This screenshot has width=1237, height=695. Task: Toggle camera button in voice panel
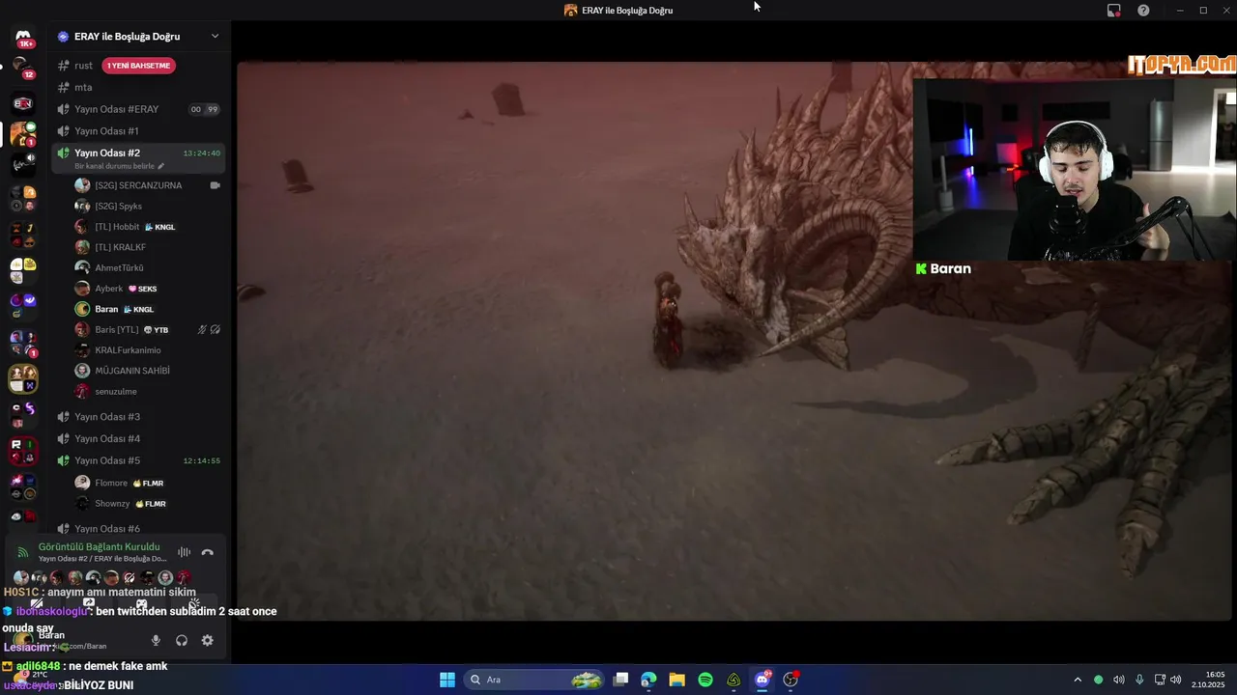(x=37, y=604)
